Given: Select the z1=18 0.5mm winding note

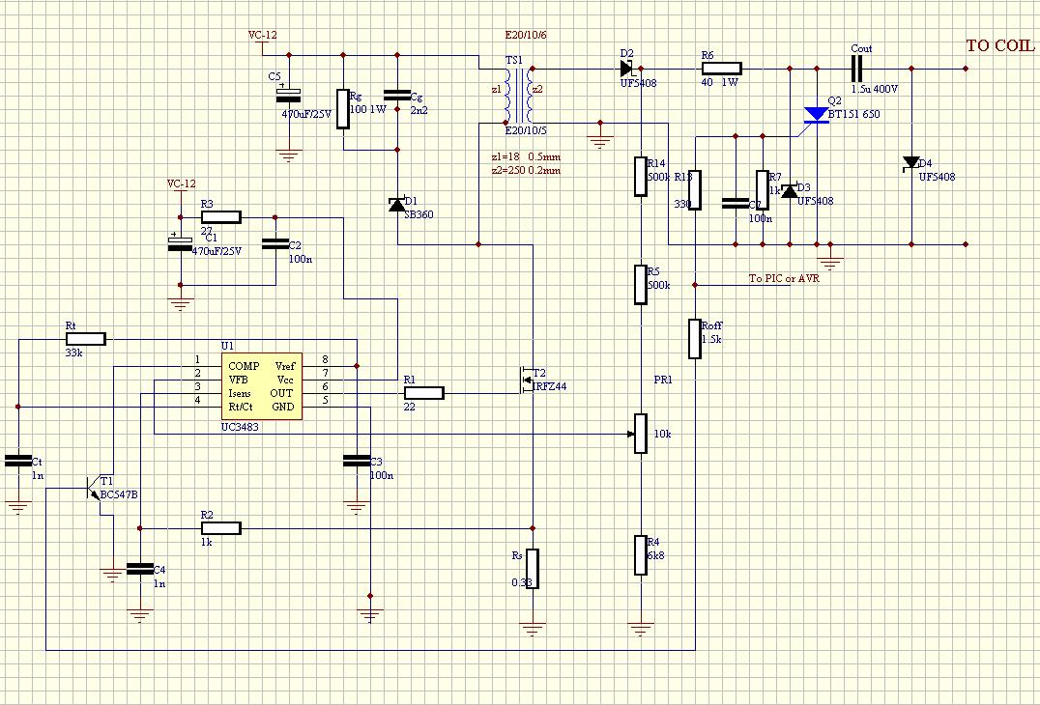Looking at the screenshot, I should pos(525,157).
